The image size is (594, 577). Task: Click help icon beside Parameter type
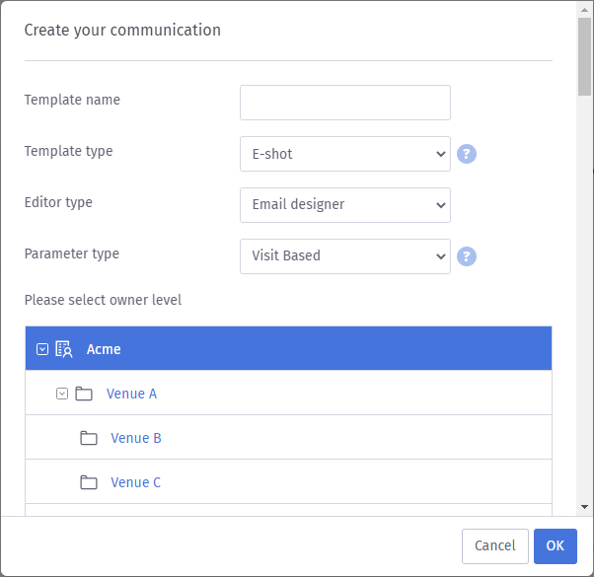[x=467, y=256]
